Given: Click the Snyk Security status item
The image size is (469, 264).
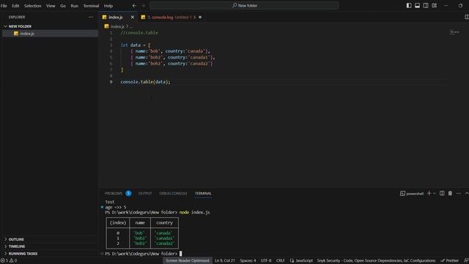Looking at the screenshot, I should (x=376, y=261).
